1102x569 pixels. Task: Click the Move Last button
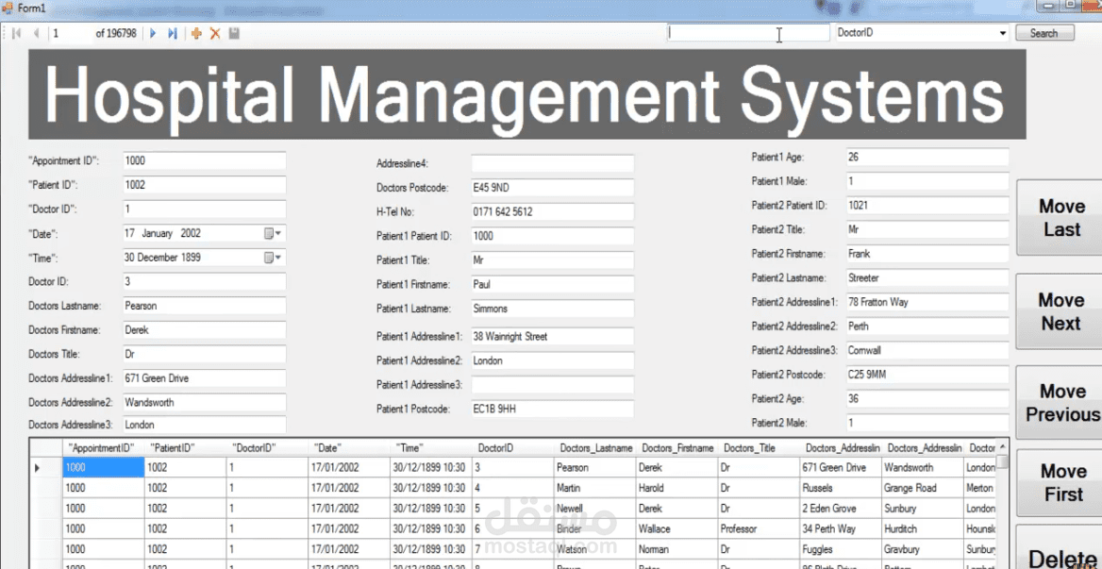click(1061, 218)
